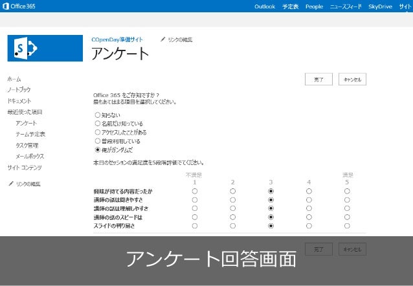Select 普段利用している radio option
Viewport: 413px width, 286px height.
(x=98, y=141)
